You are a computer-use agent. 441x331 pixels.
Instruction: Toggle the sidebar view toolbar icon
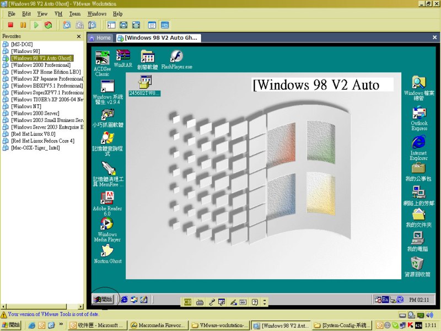pyautogui.click(x=111, y=25)
